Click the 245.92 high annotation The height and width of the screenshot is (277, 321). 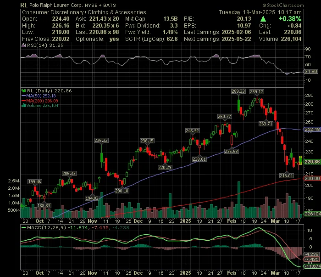coord(192,130)
